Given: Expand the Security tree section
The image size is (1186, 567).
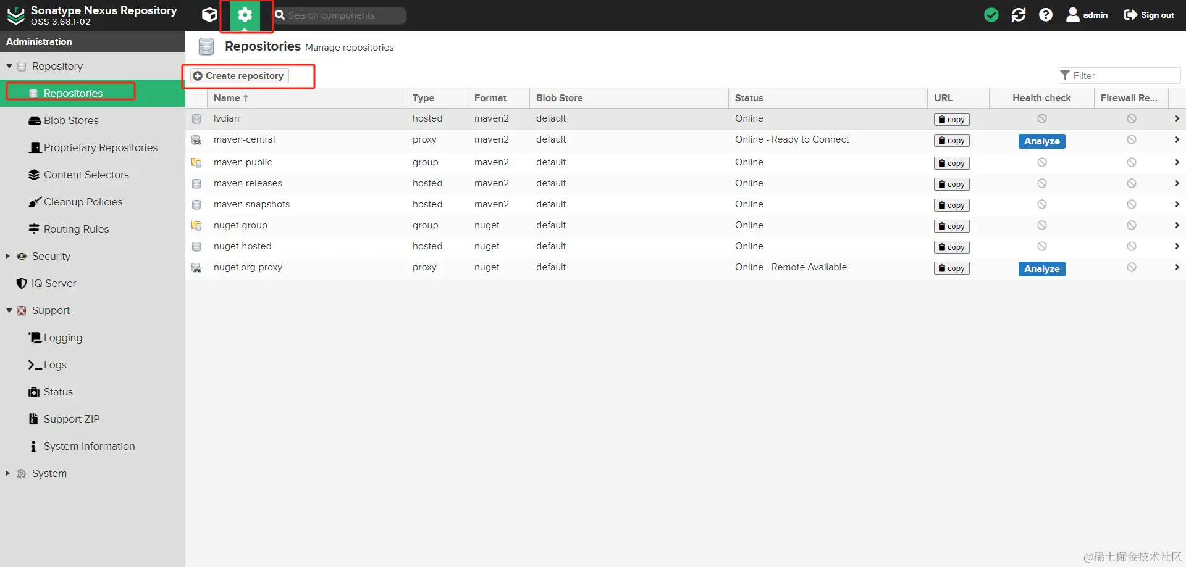Looking at the screenshot, I should pyautogui.click(x=8, y=256).
